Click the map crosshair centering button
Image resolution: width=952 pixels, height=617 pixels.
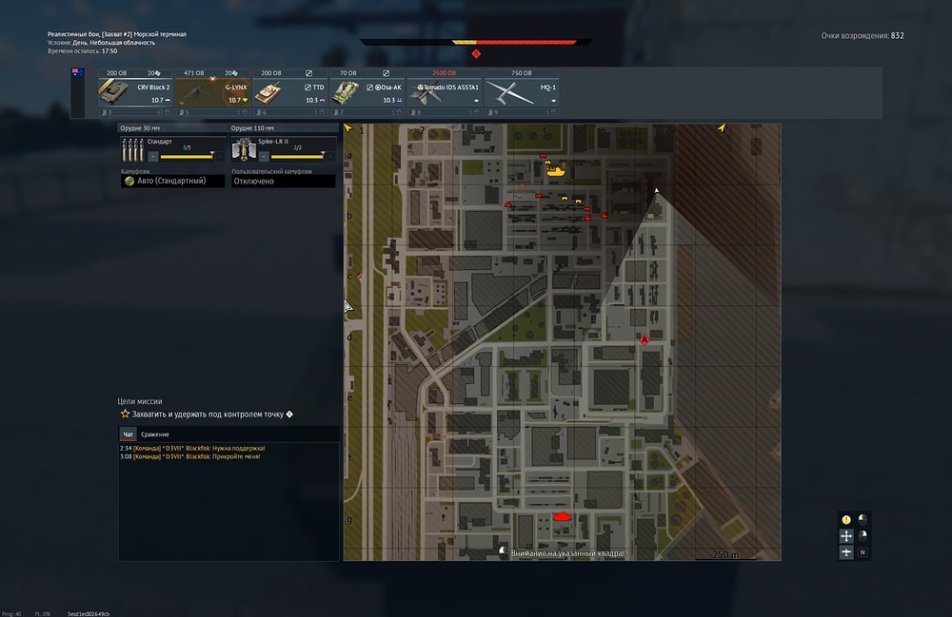(846, 536)
